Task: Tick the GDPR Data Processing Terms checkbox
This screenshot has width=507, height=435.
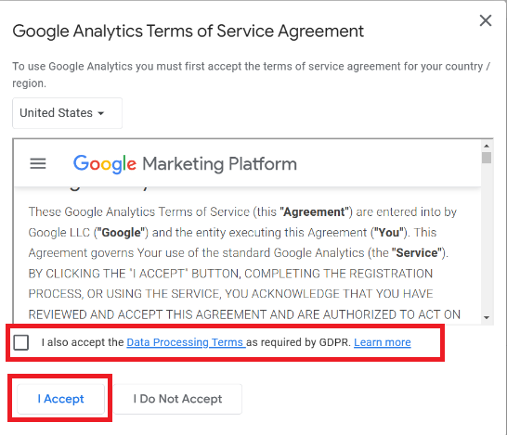Action: click(21, 342)
